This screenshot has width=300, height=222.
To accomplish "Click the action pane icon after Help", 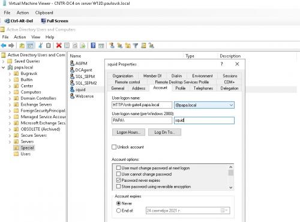I will (x=101, y=46).
